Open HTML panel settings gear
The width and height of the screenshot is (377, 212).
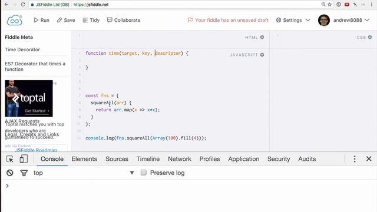pyautogui.click(x=262, y=37)
